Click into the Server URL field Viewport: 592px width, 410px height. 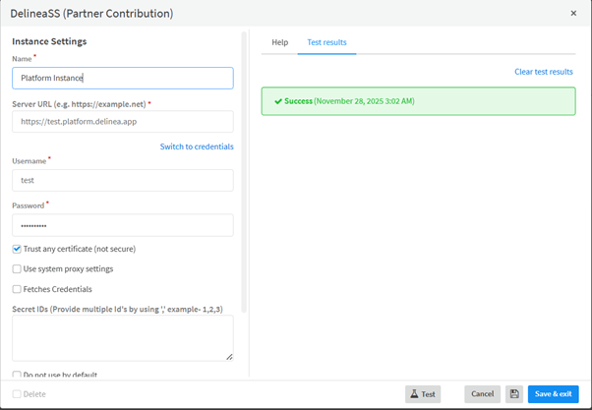click(x=123, y=121)
